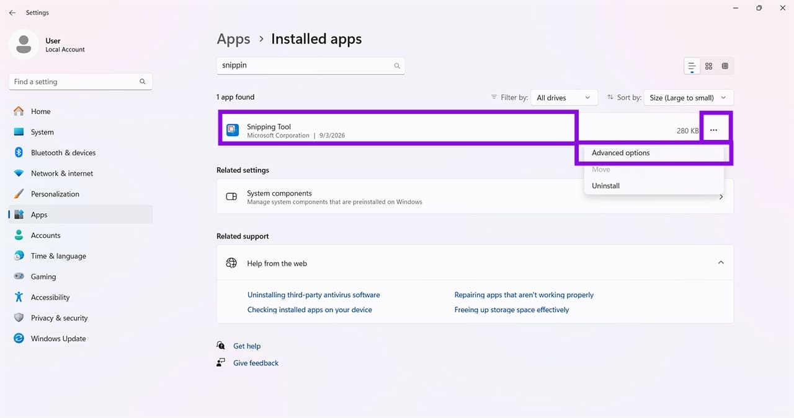Click the search magnifier in Find a setting

(143, 82)
